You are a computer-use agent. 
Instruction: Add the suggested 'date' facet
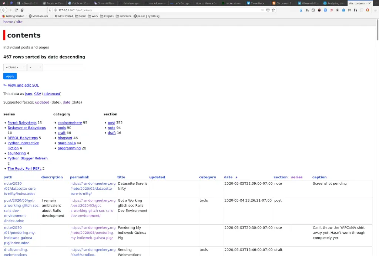point(67,102)
